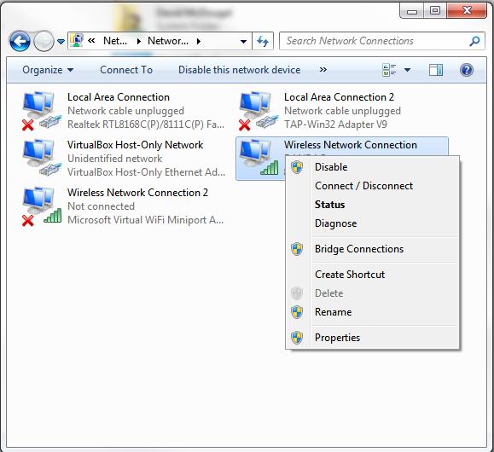Click the magnifier search icon
Viewport: 494px width, 452px height.
tap(474, 41)
